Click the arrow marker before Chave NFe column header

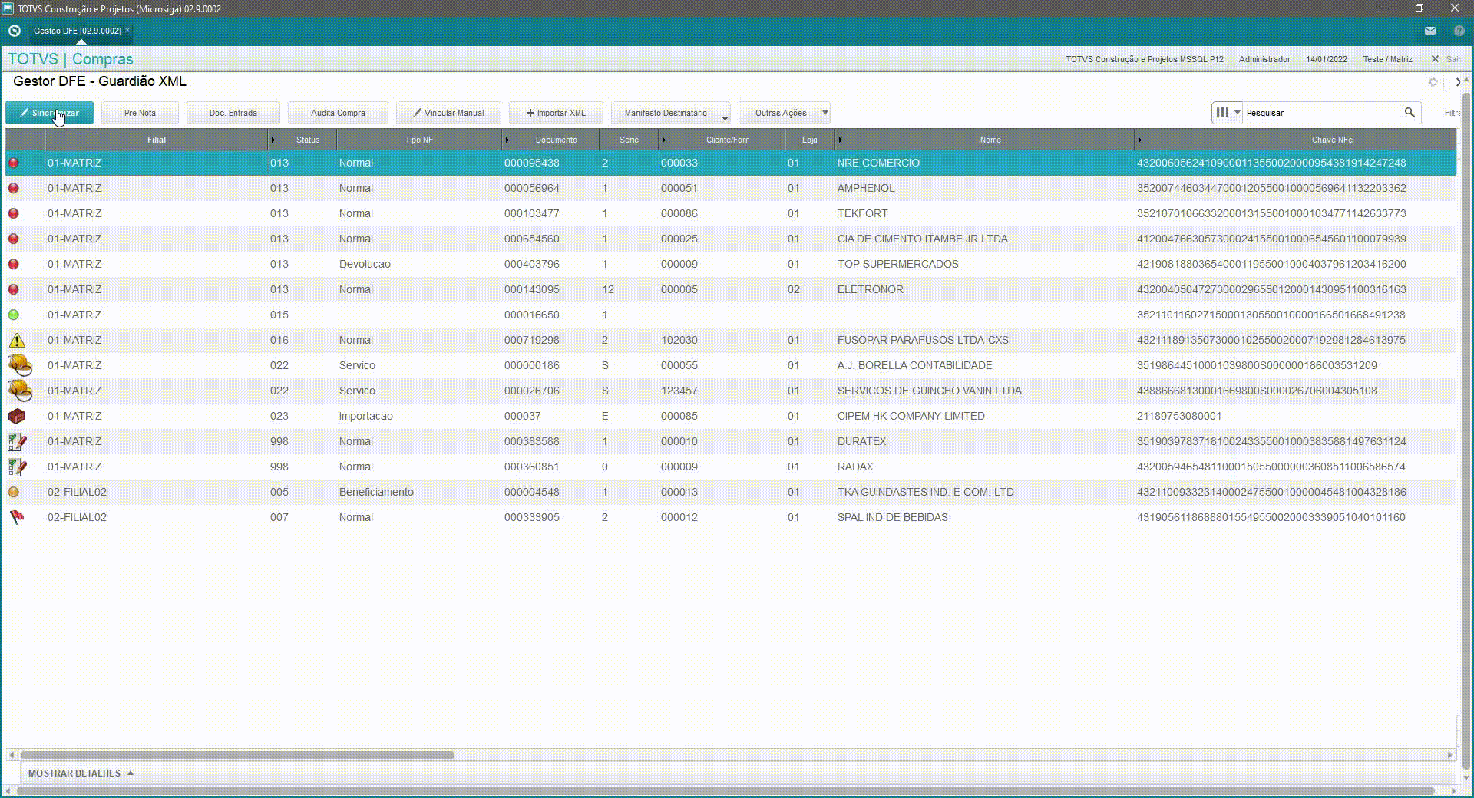1140,140
